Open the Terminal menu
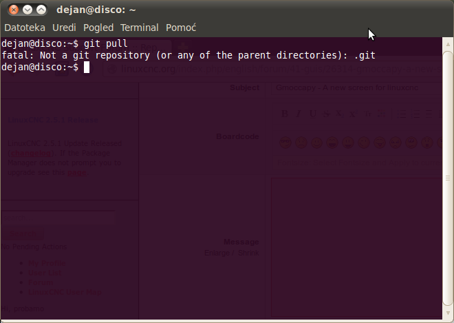This screenshot has height=323, width=454. pos(139,28)
